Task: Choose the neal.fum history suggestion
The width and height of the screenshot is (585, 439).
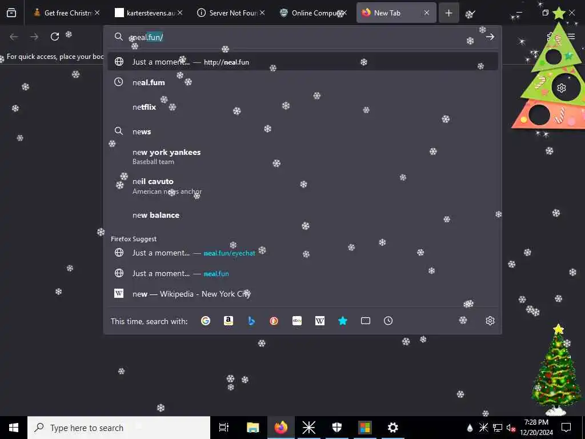Action: point(303,82)
